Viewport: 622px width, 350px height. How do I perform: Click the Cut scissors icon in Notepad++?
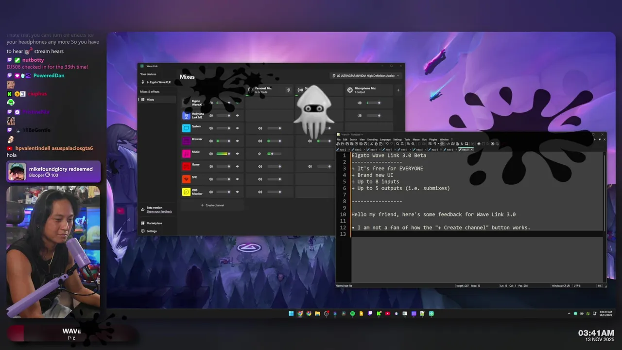[x=371, y=144]
